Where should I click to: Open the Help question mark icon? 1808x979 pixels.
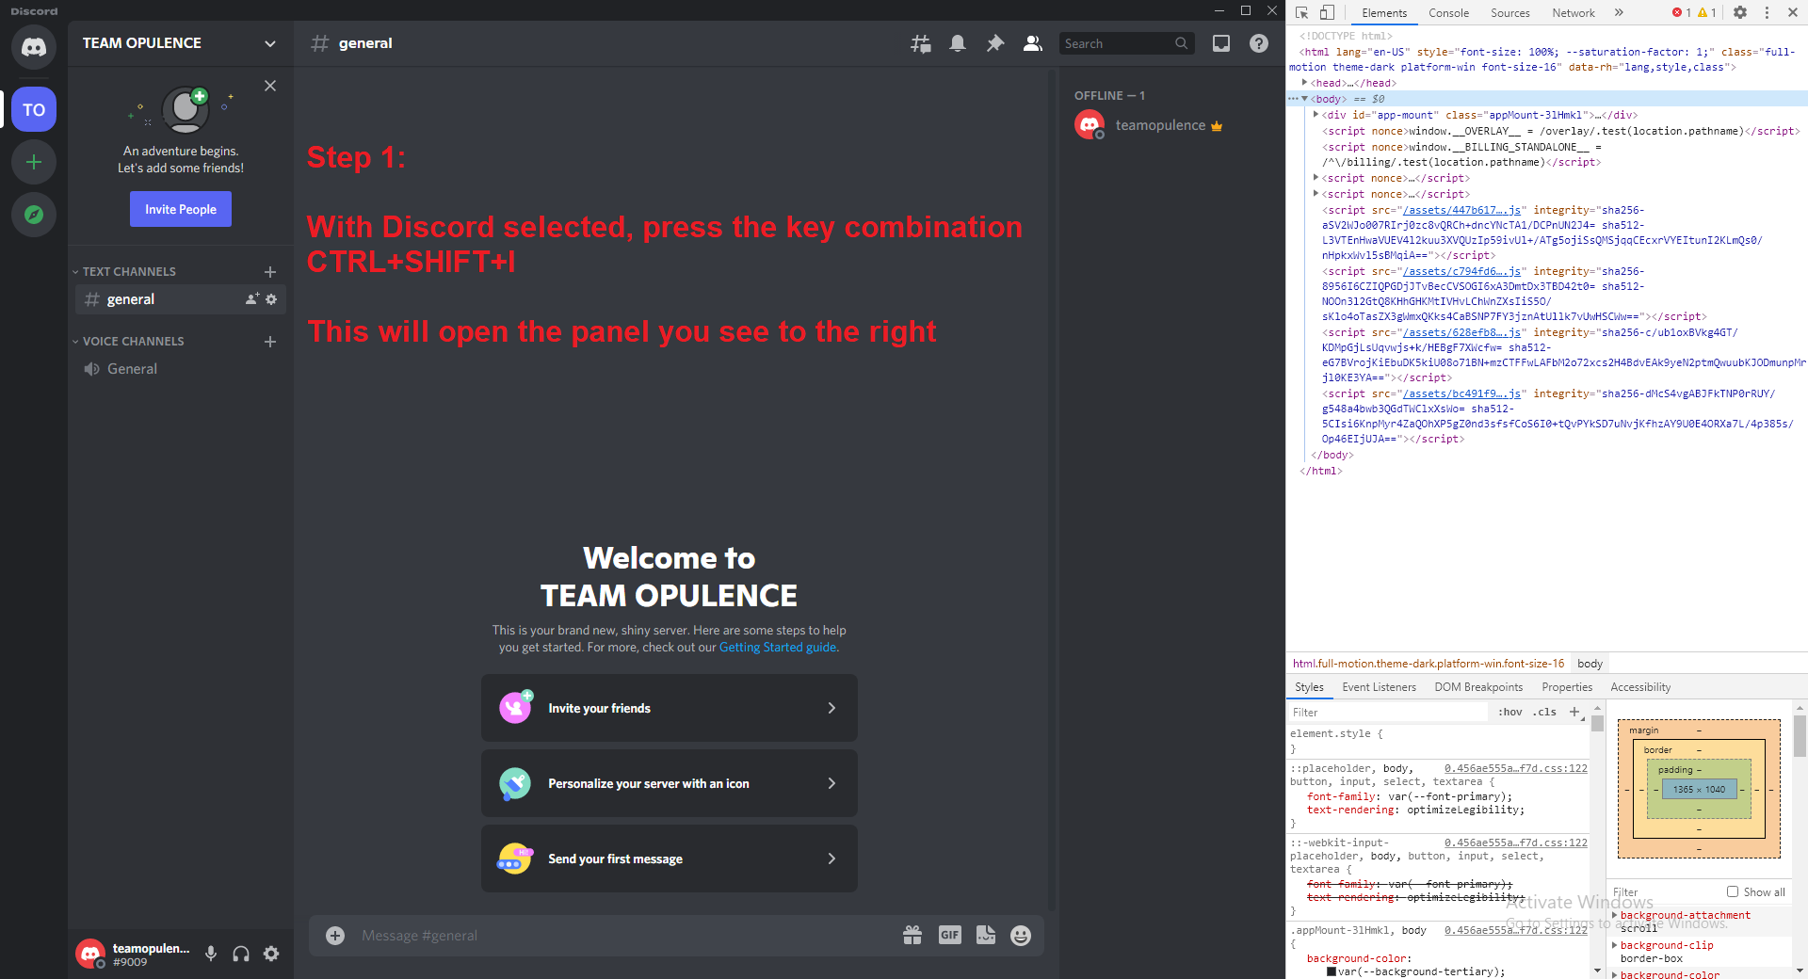click(1259, 43)
